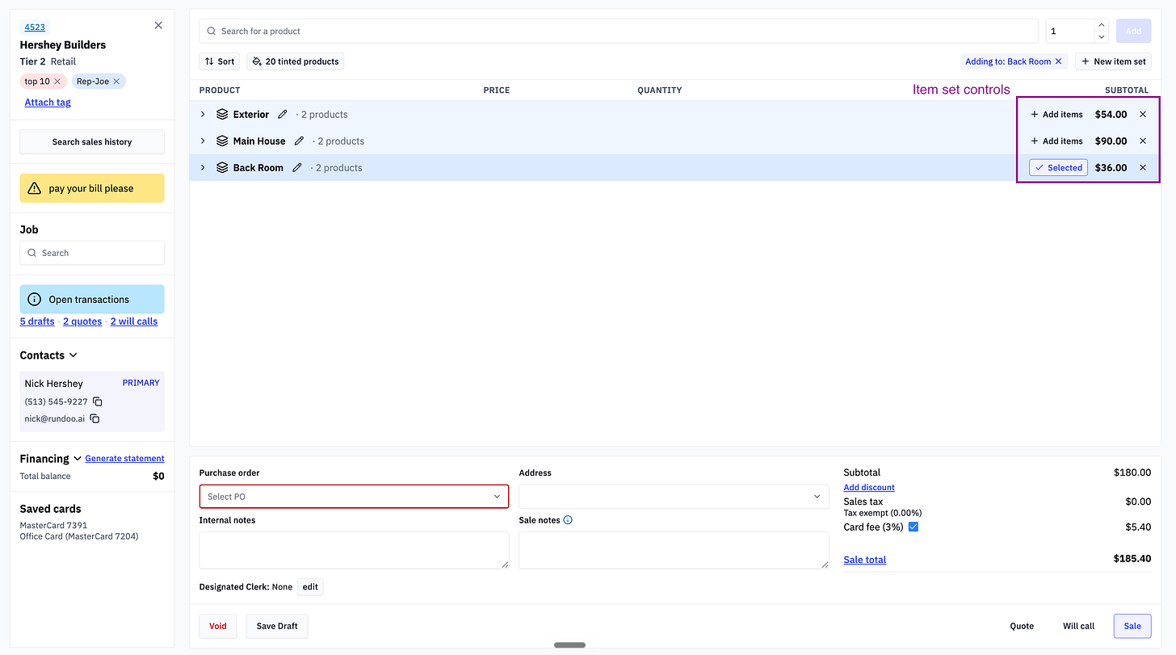Click Generate statement link
This screenshot has height=655, width=1176.
pos(124,459)
